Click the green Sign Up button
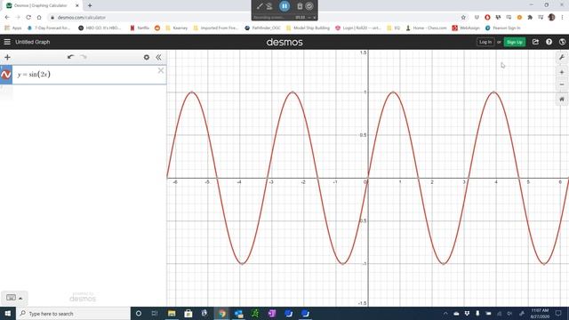The image size is (569, 320). pyautogui.click(x=514, y=42)
